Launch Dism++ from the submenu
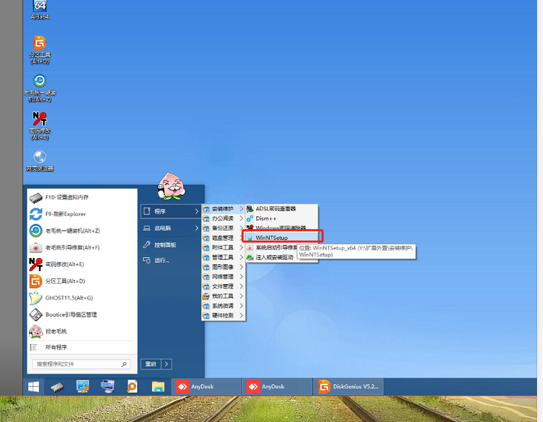 click(281, 218)
